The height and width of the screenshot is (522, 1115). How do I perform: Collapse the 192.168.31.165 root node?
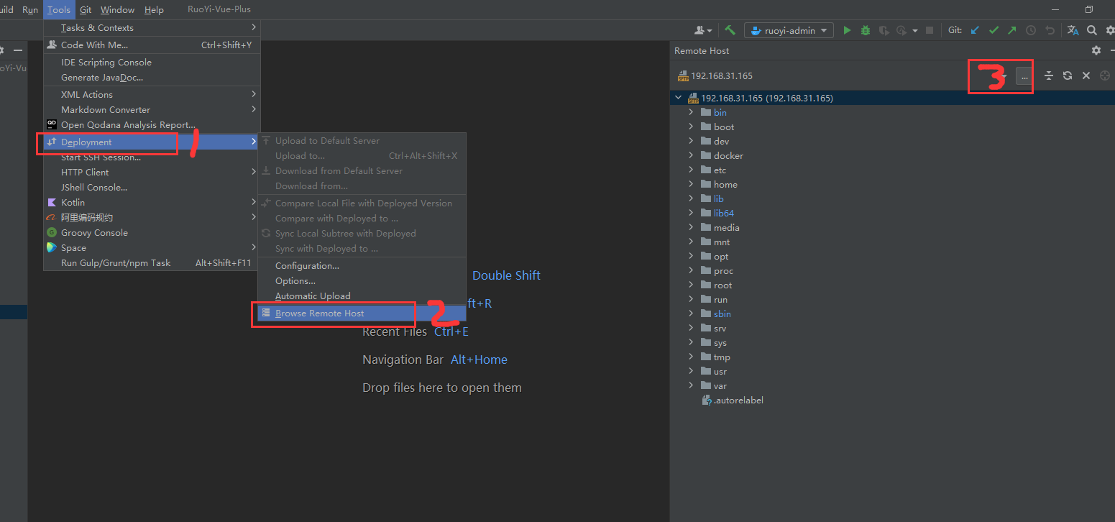pos(678,98)
